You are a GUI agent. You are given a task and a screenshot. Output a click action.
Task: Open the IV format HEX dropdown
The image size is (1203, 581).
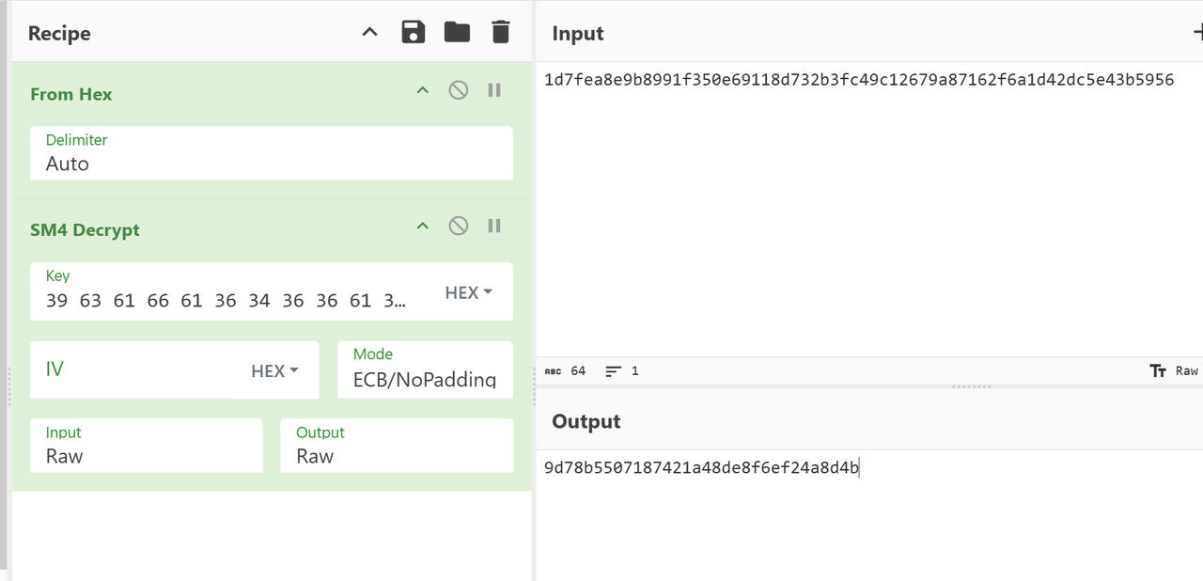pos(274,370)
